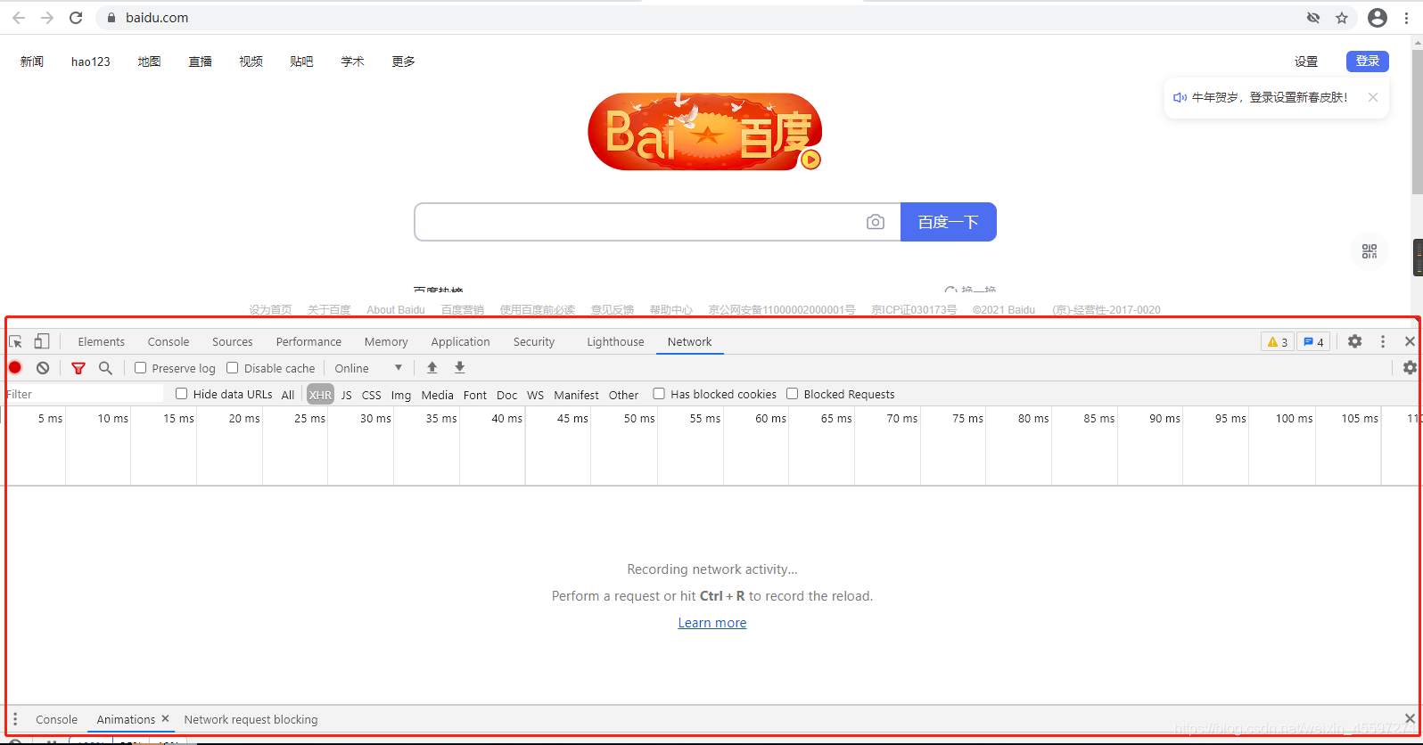1423x745 pixels.
Task: Export HAR file with download arrow
Action: 460,367
